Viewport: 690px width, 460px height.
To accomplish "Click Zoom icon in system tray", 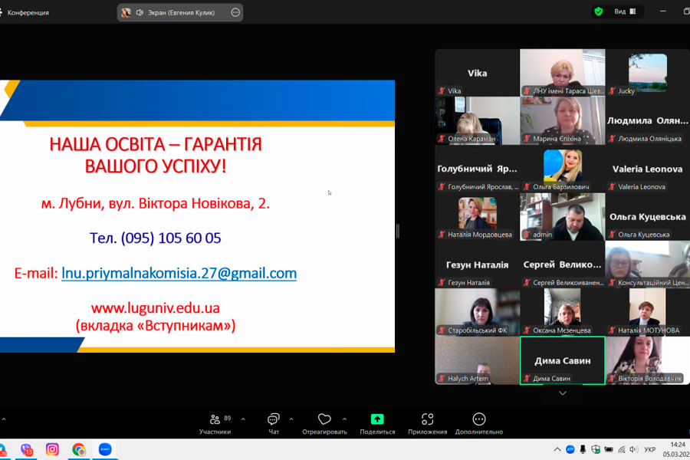I will (x=570, y=449).
